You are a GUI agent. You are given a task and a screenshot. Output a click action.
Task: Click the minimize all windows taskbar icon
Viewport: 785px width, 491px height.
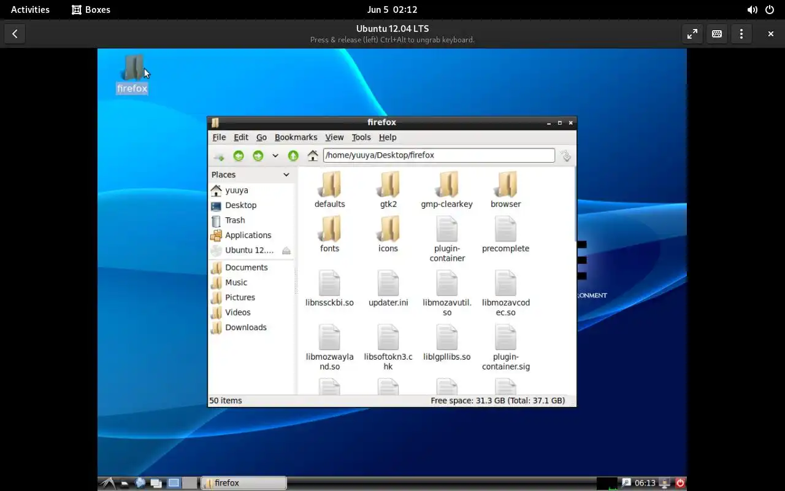pos(156,483)
